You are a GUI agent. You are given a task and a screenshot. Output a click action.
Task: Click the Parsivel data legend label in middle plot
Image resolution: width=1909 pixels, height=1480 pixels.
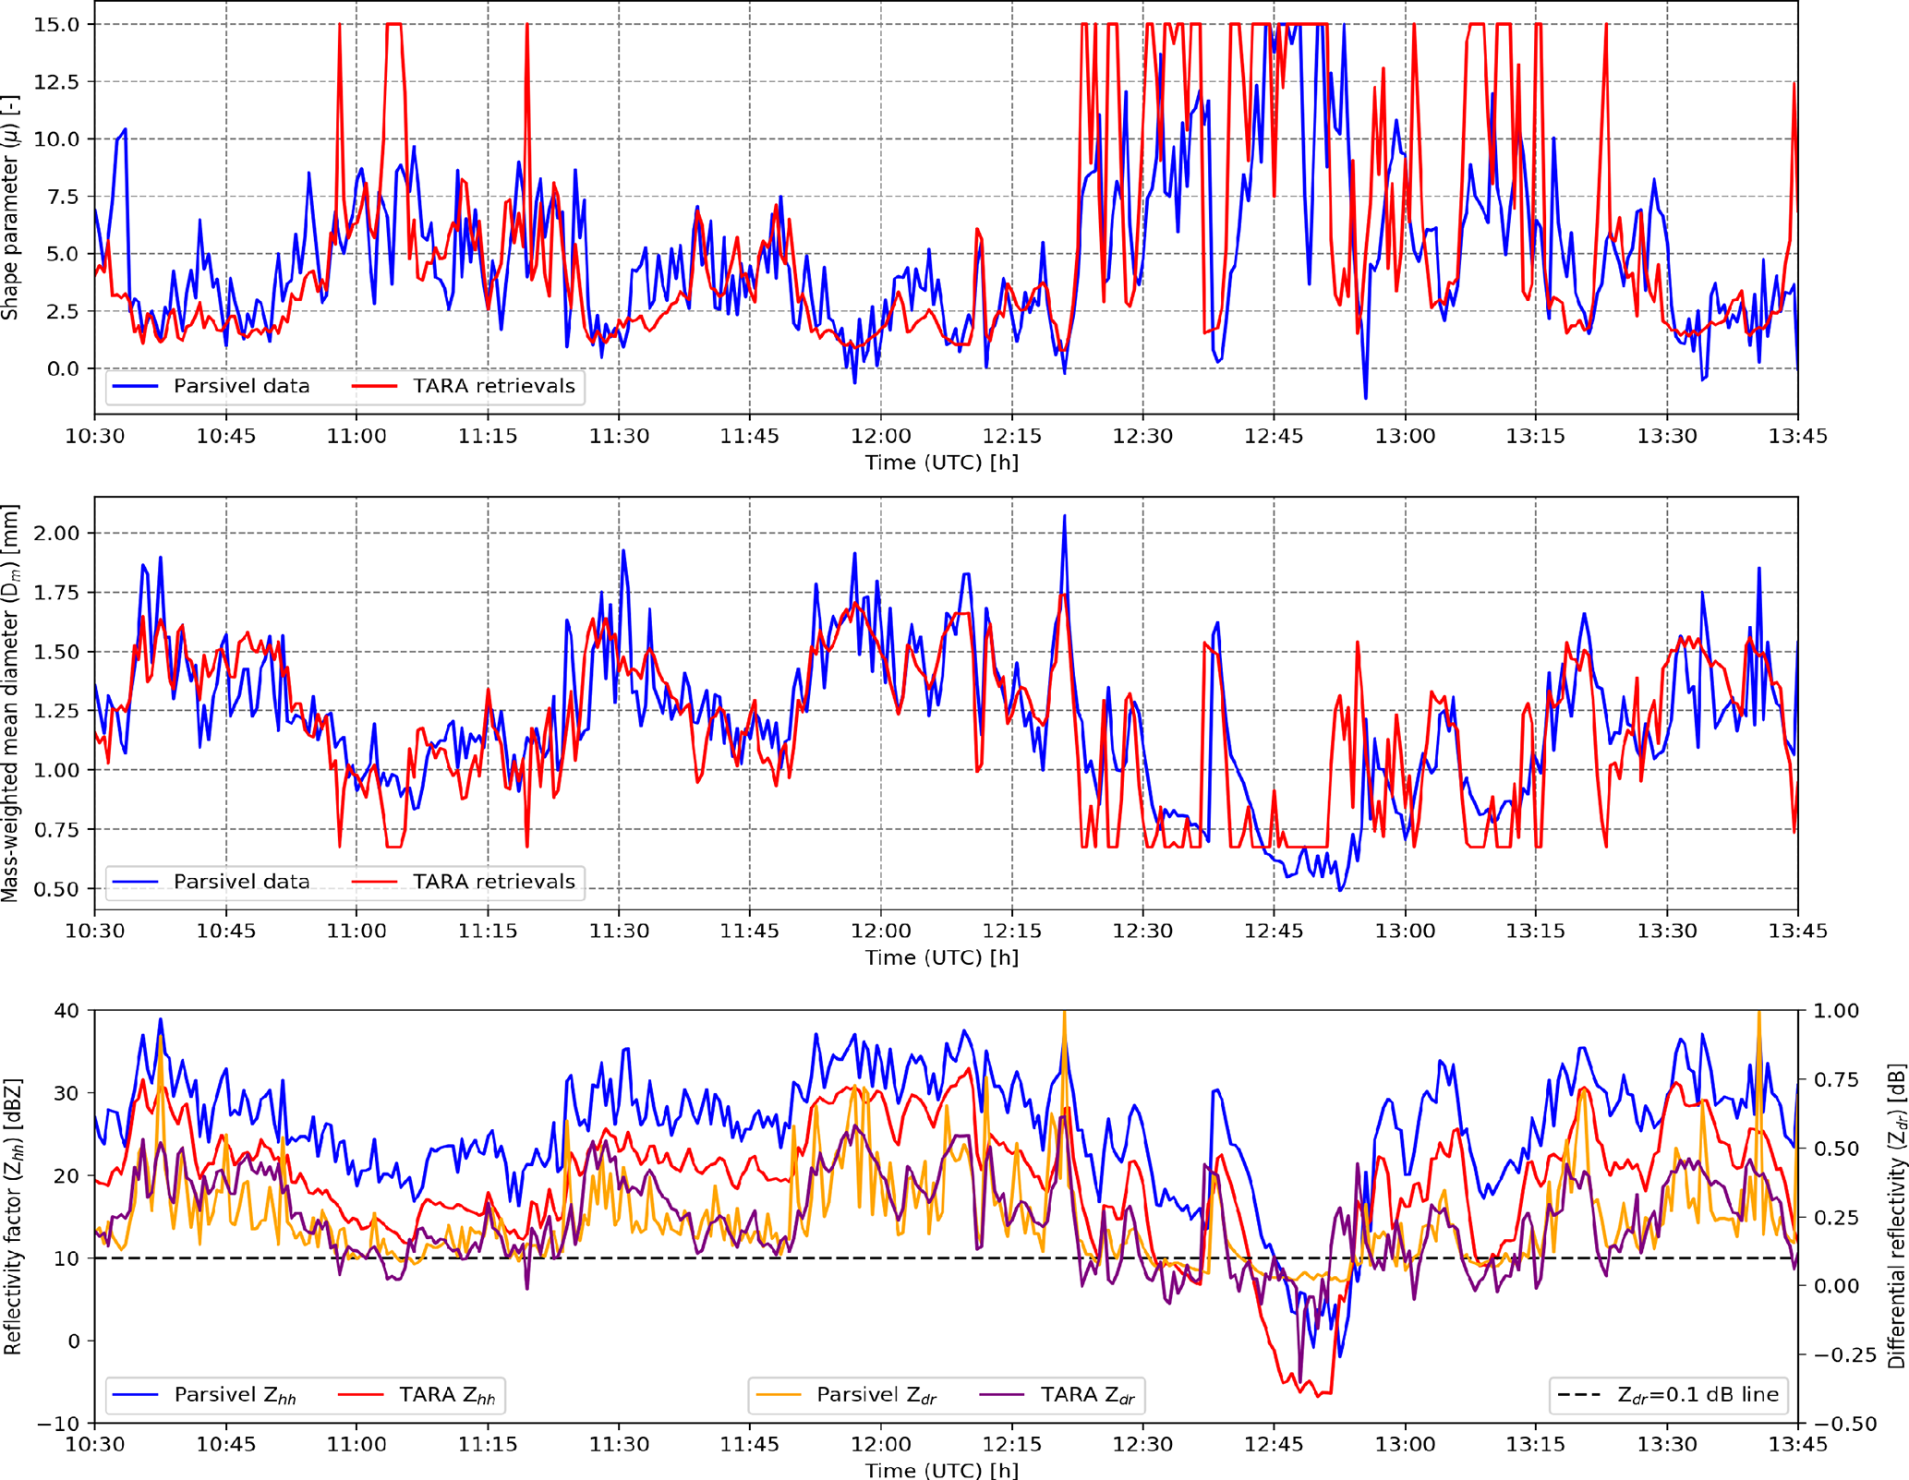[241, 882]
